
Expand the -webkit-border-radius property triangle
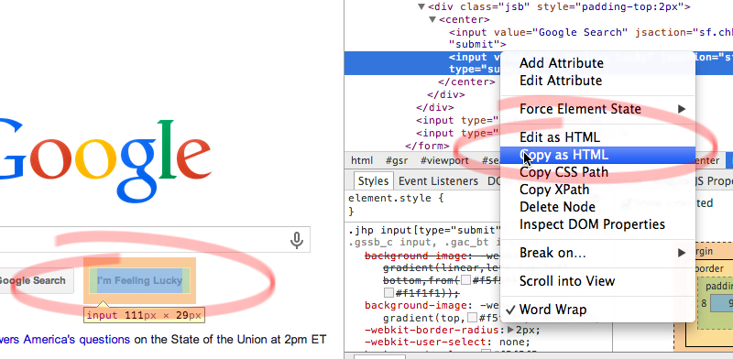pos(510,330)
